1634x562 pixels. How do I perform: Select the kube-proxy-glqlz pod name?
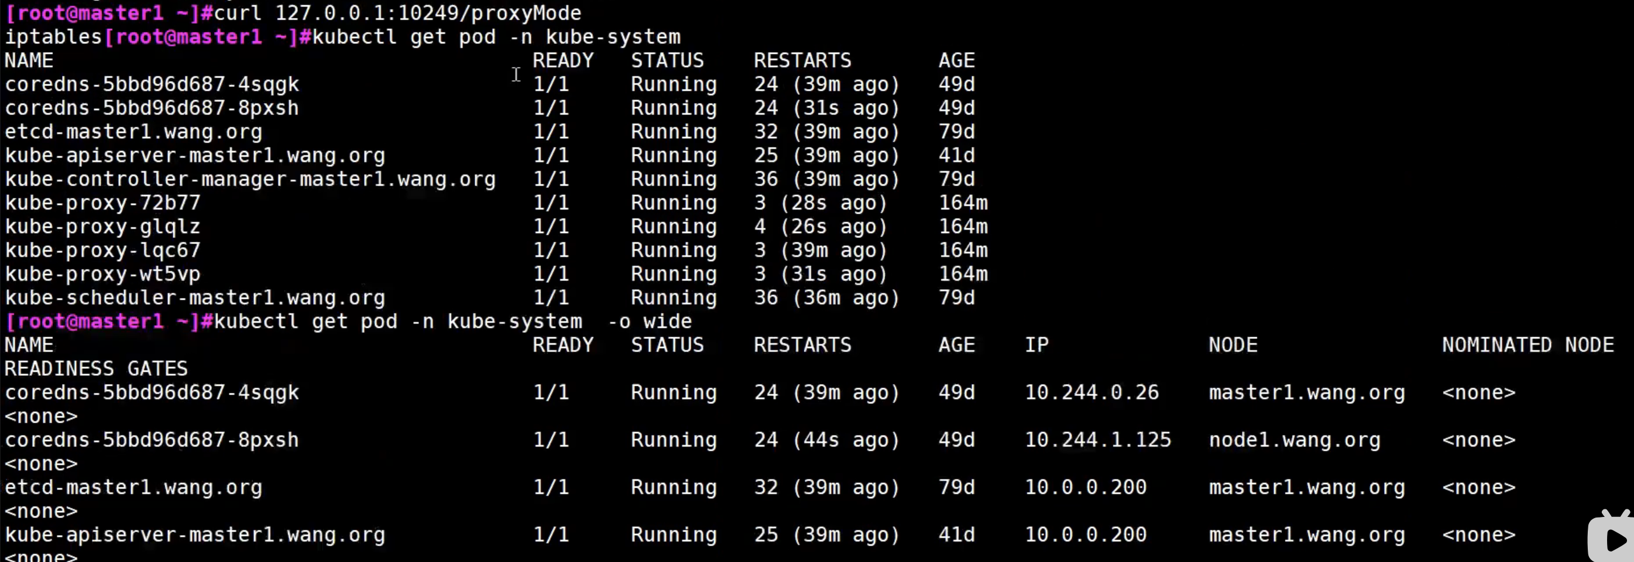pos(103,227)
